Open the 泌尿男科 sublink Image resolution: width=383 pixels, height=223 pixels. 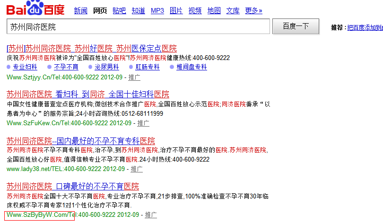coord(107,67)
